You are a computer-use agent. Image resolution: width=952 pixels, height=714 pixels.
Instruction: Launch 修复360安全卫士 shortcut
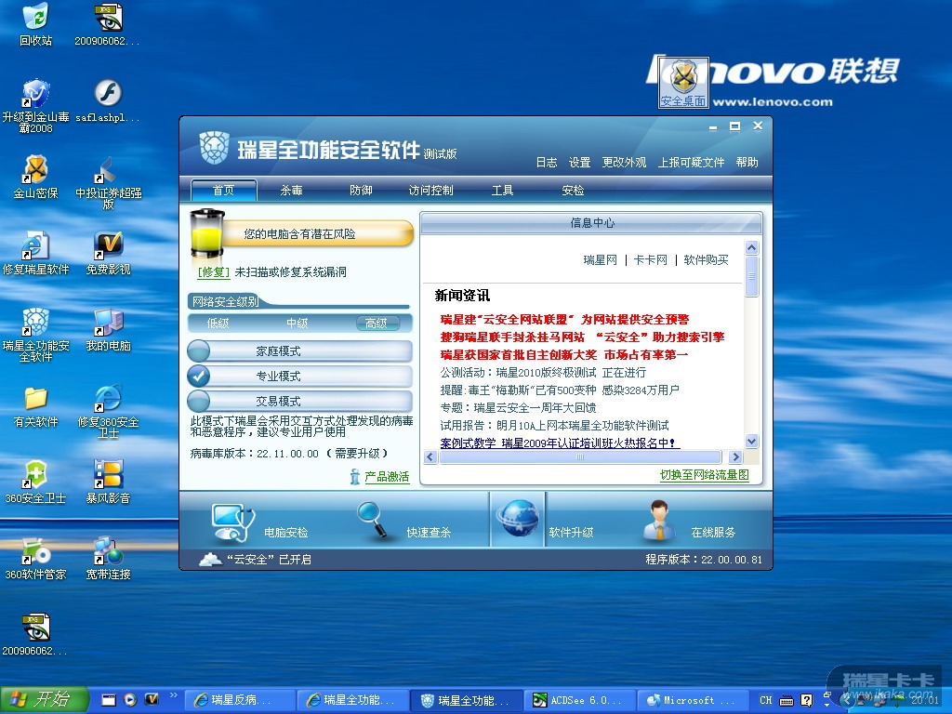click(108, 410)
